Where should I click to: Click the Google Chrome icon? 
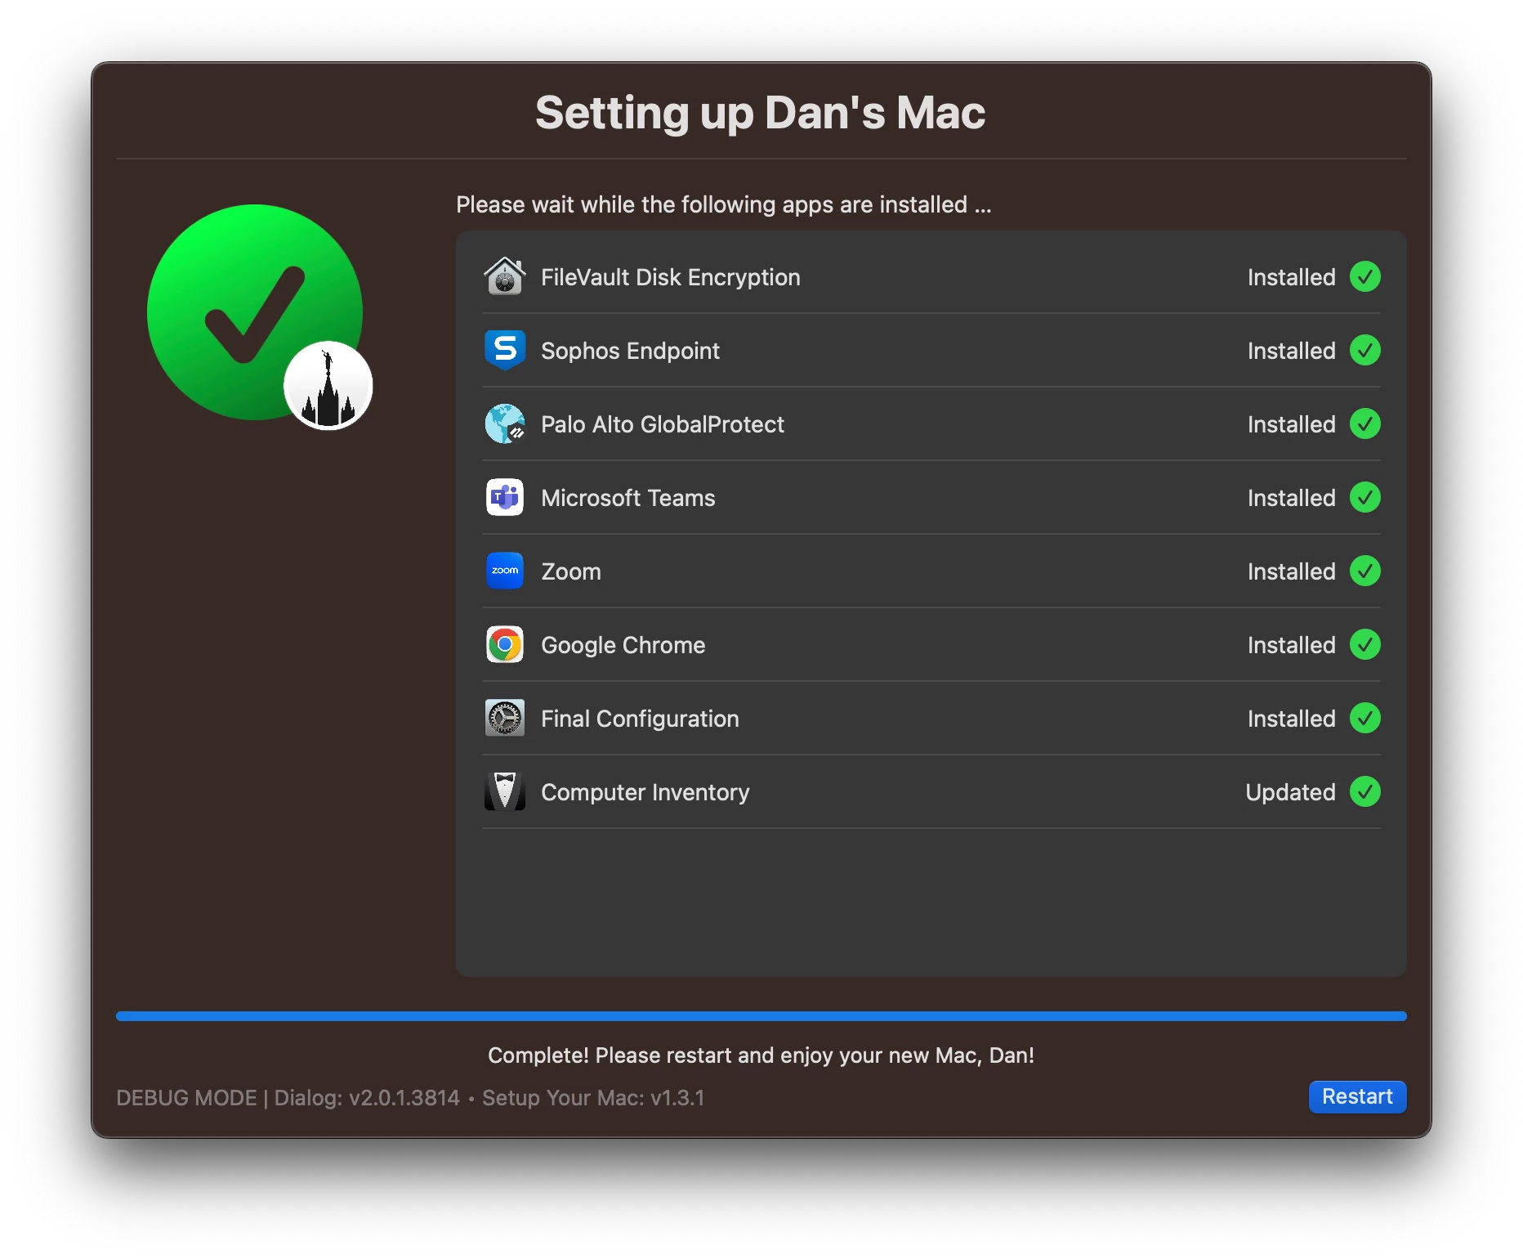click(505, 644)
